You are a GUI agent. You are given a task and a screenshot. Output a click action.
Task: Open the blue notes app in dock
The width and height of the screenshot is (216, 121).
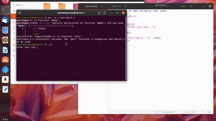(x=5, y=30)
